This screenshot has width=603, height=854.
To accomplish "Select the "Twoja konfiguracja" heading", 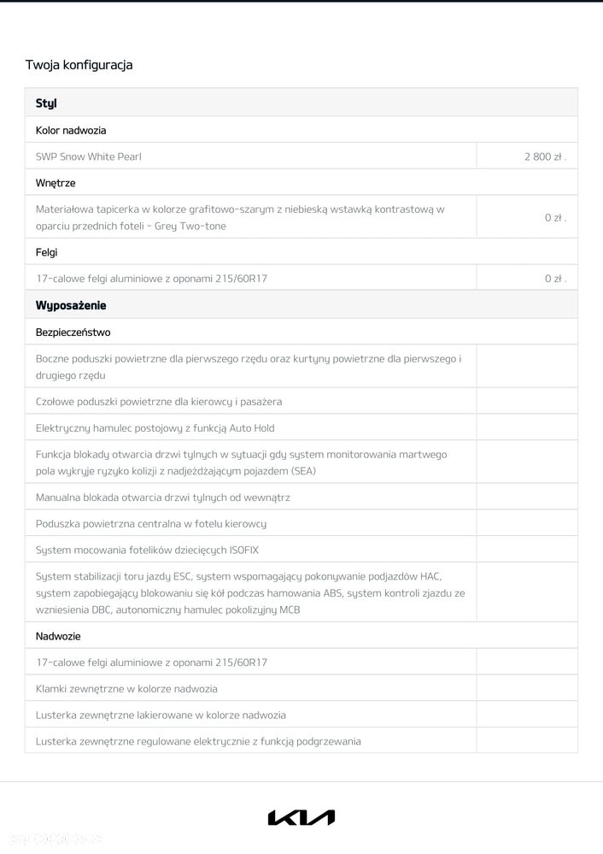I will click(79, 65).
